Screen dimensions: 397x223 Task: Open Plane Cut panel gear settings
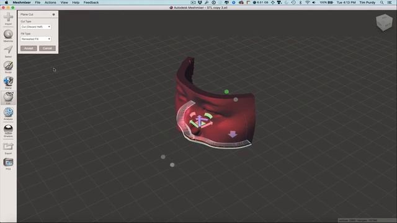pos(53,14)
